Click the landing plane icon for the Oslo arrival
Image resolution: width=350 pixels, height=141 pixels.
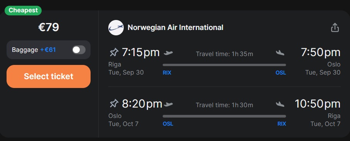point(280,53)
